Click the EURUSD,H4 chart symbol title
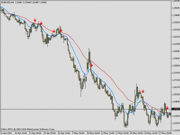 [7, 2]
